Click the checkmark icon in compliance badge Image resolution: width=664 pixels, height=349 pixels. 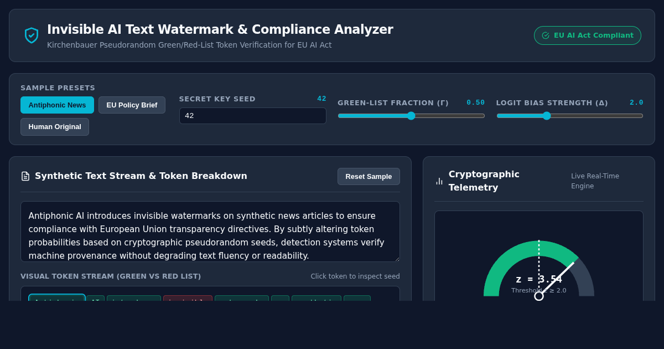(x=546, y=35)
